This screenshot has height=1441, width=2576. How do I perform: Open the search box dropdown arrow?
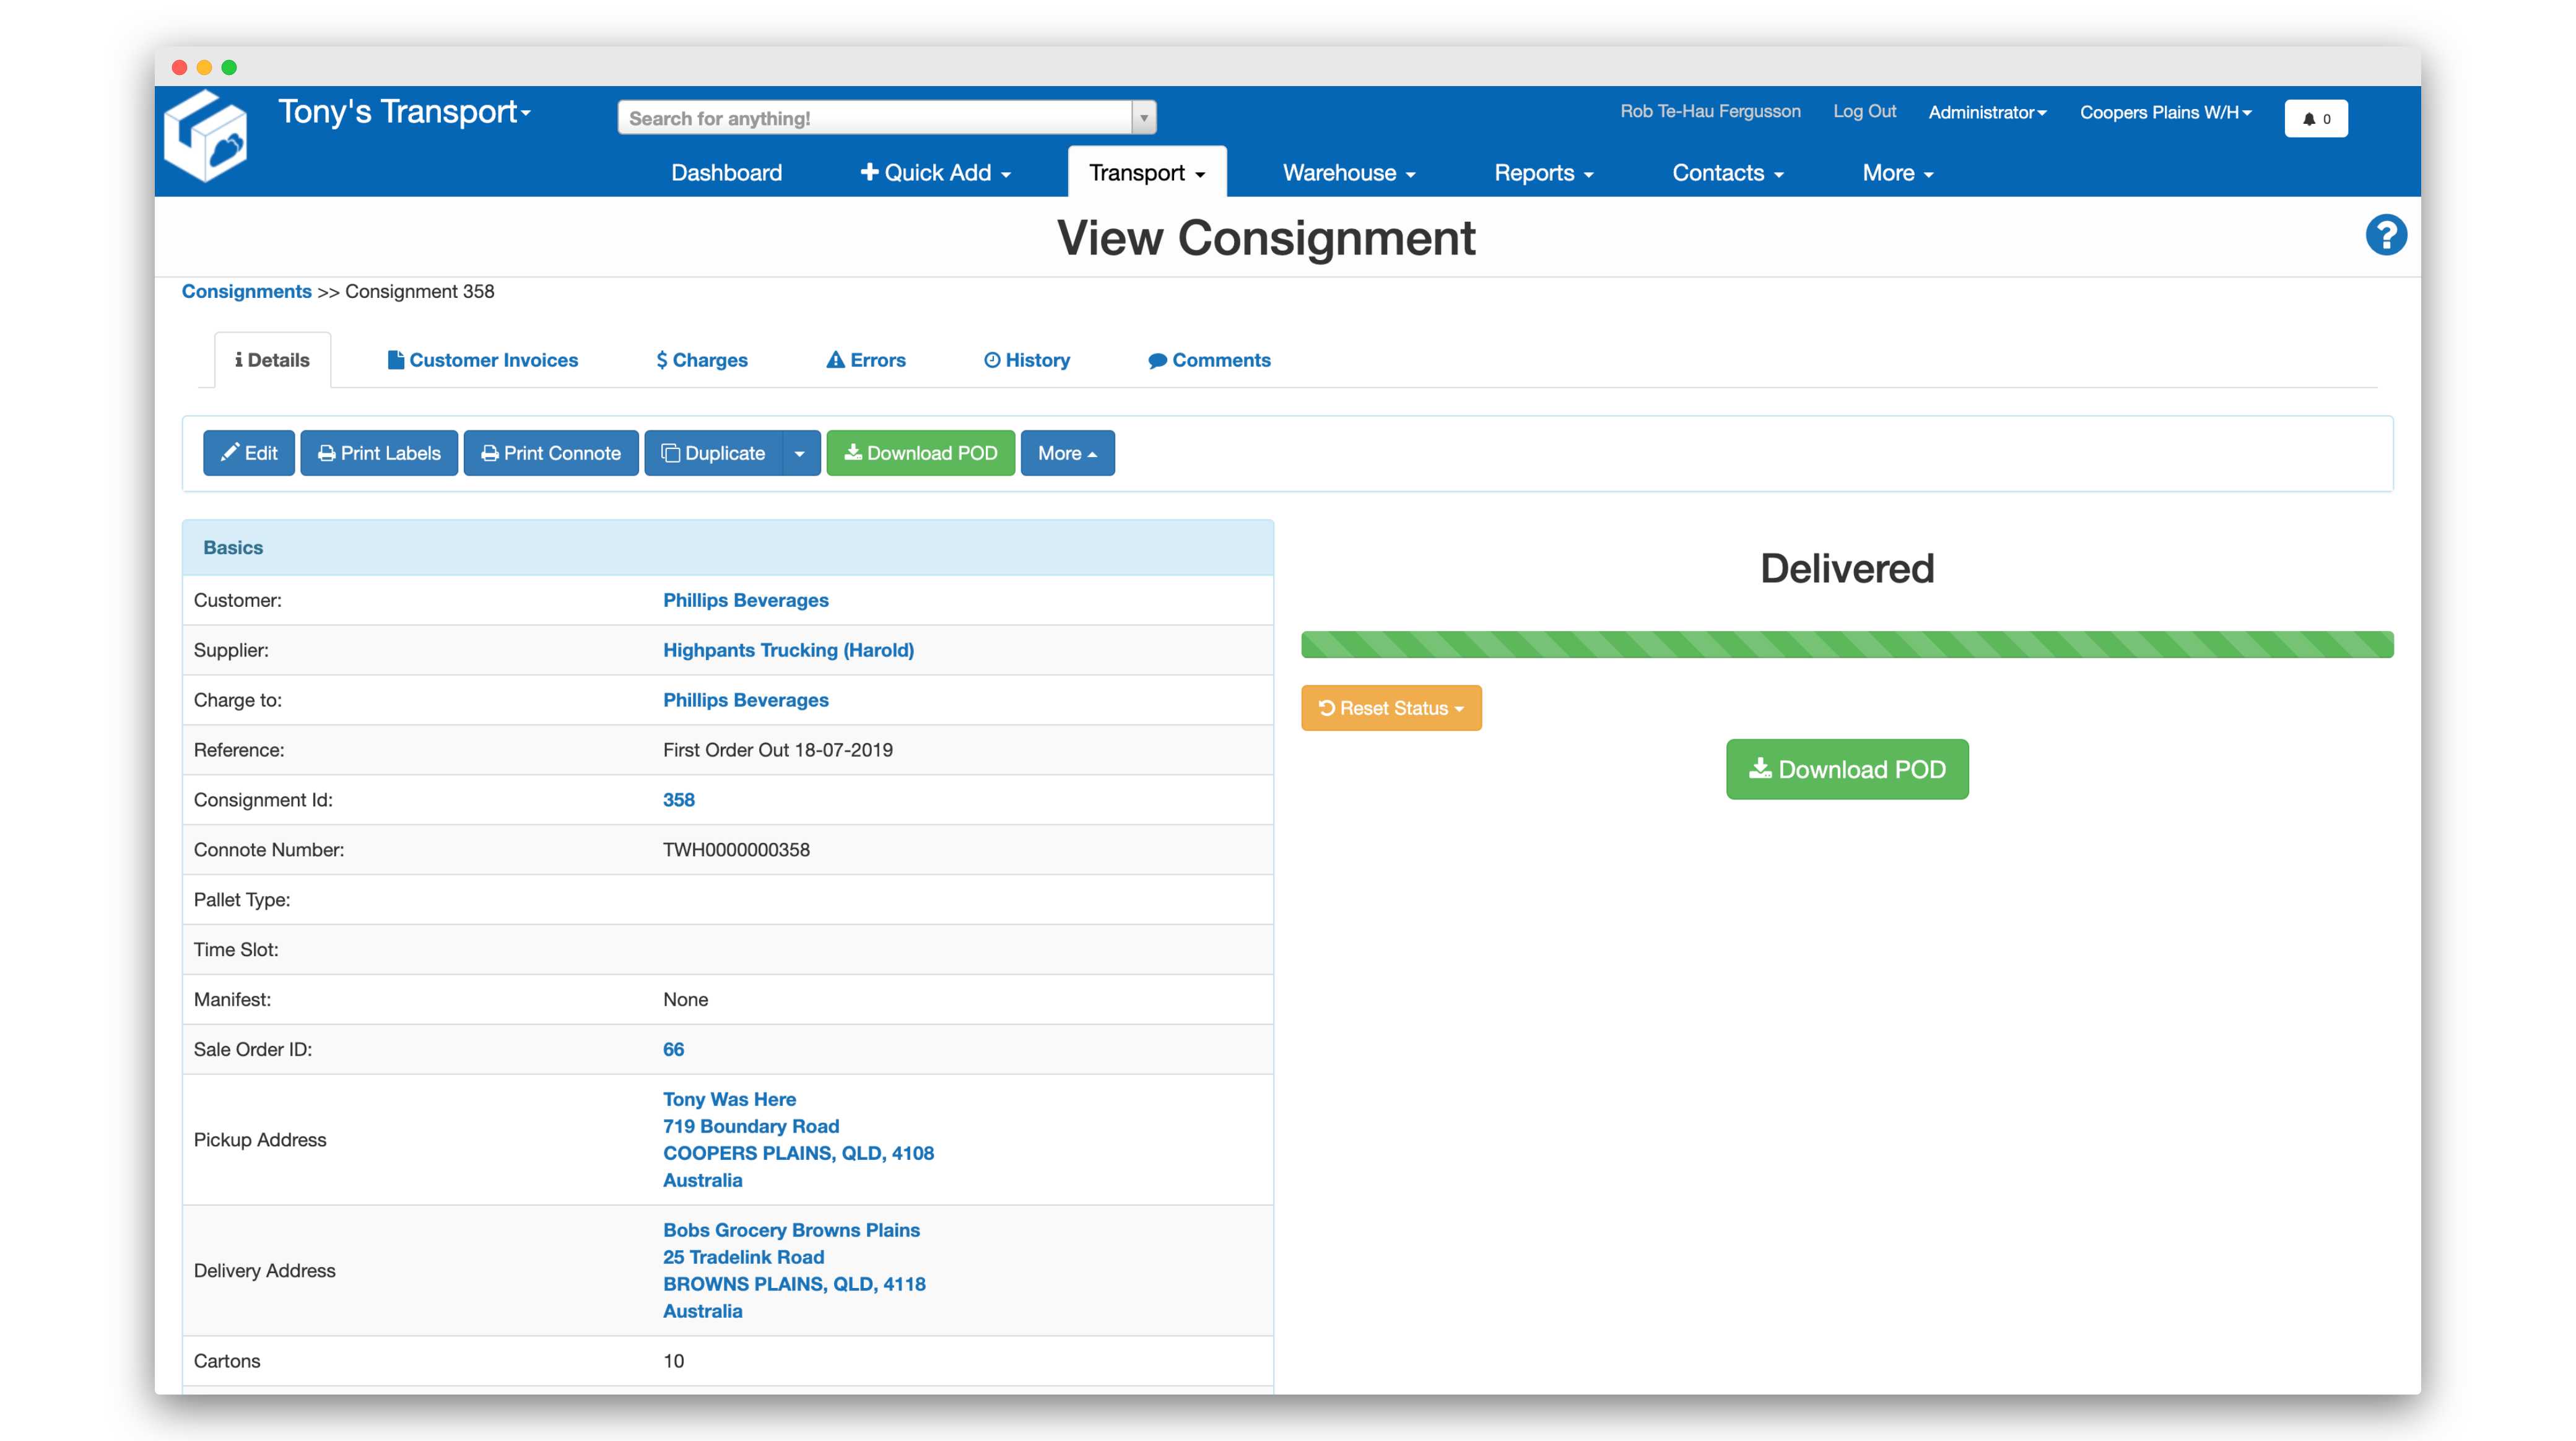click(1144, 118)
